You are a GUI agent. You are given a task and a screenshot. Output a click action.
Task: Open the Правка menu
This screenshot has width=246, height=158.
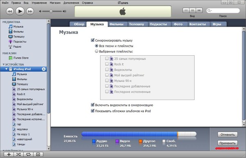click(x=16, y=3)
